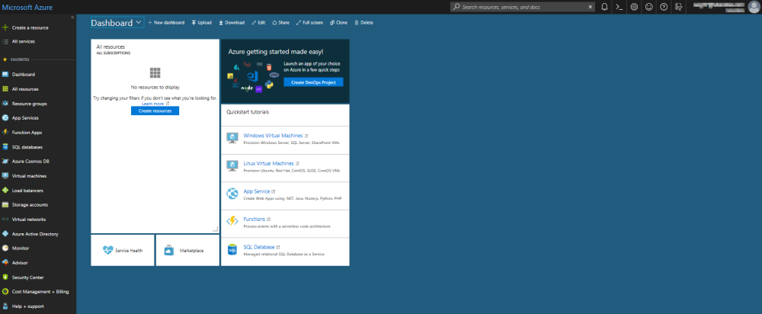
Task: Click the Windows Virtual Machines monitor icon
Action: coord(232,138)
